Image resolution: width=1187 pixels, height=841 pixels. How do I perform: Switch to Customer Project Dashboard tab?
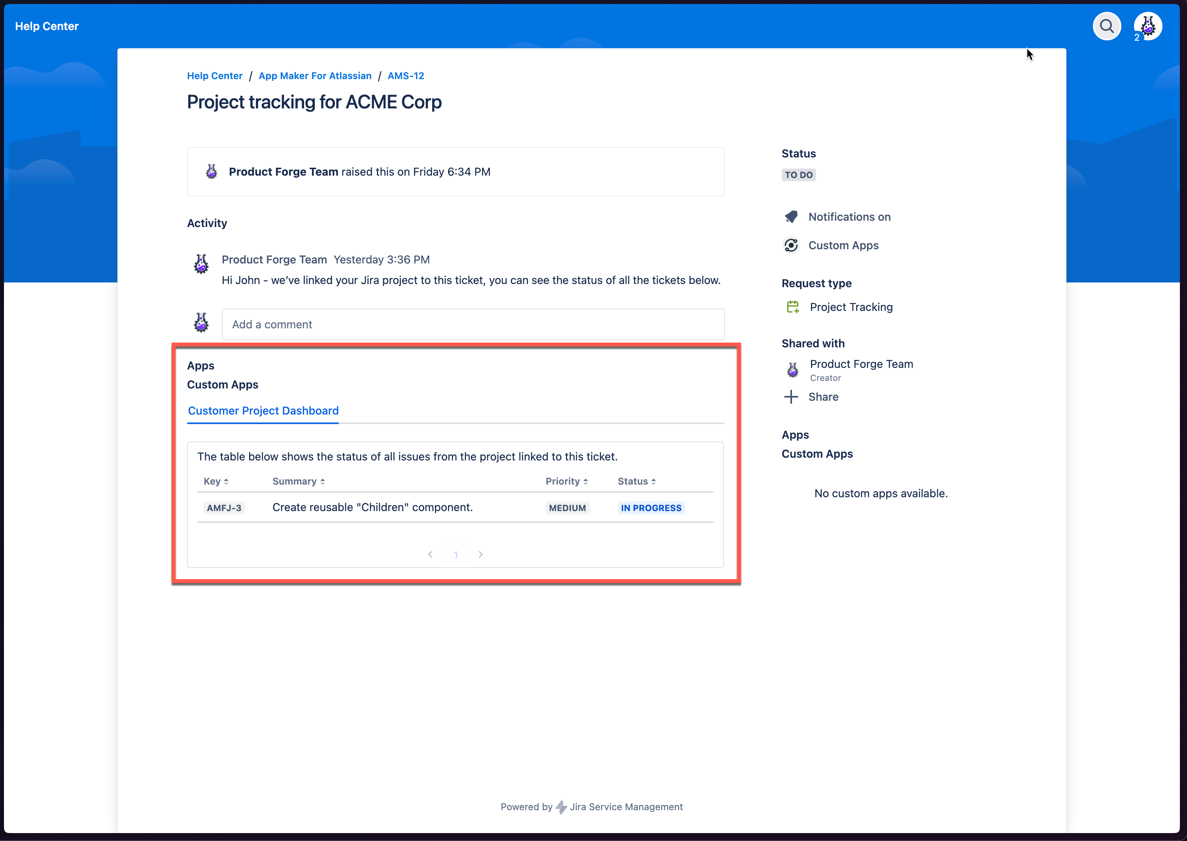pos(263,411)
